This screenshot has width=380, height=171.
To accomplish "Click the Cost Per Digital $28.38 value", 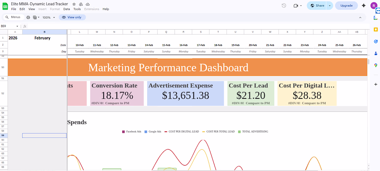I will (307, 95).
